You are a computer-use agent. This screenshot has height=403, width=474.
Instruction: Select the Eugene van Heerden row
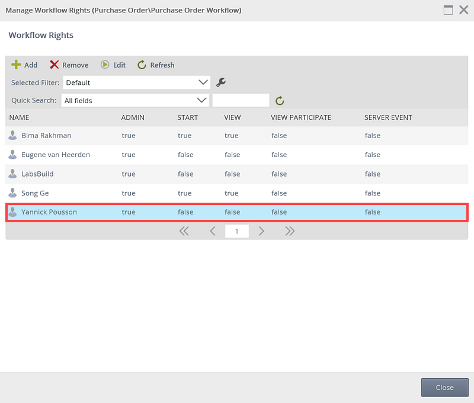(56, 155)
